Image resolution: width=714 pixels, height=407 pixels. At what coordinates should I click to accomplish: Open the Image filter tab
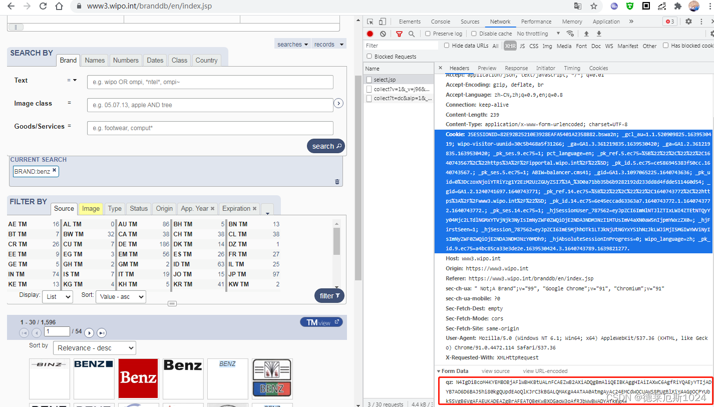point(91,209)
